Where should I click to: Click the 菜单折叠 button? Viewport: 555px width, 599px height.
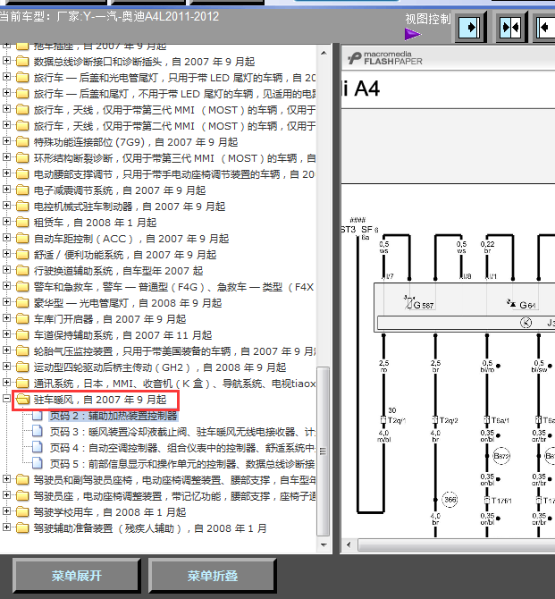[x=213, y=576]
